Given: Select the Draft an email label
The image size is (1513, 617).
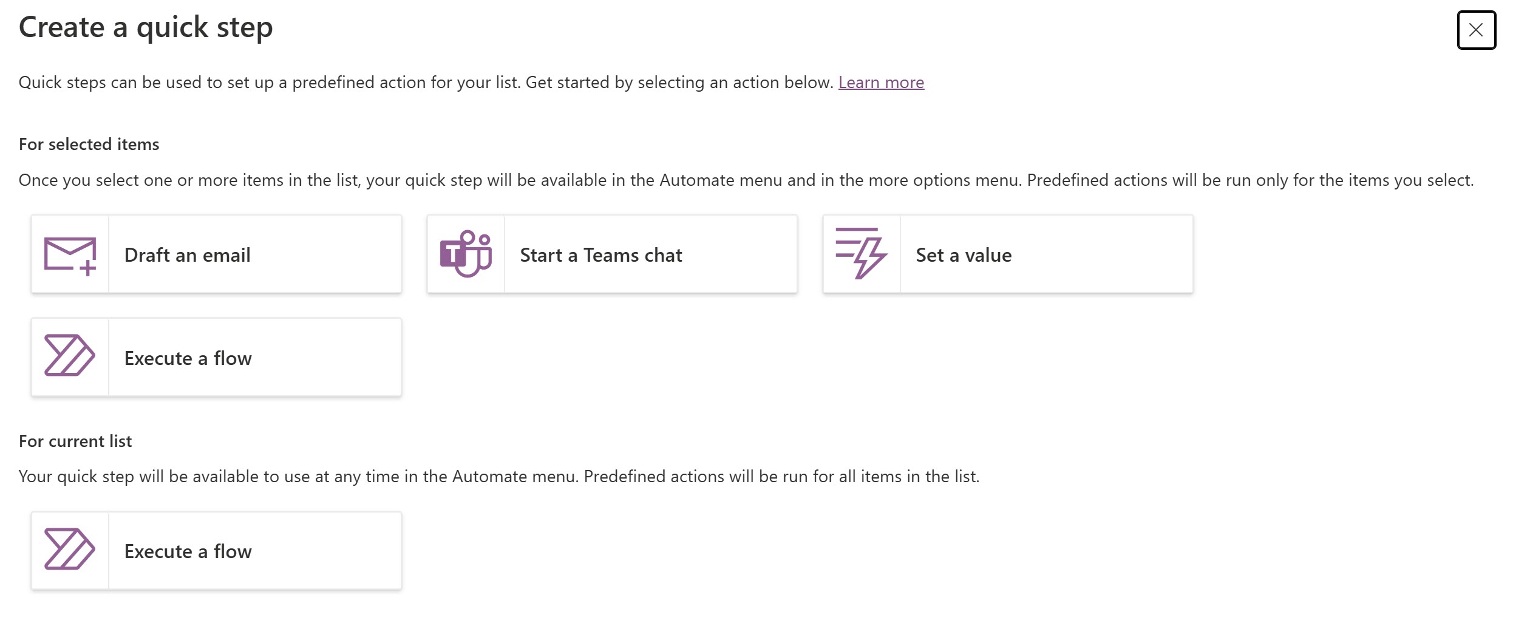Looking at the screenshot, I should click(187, 255).
